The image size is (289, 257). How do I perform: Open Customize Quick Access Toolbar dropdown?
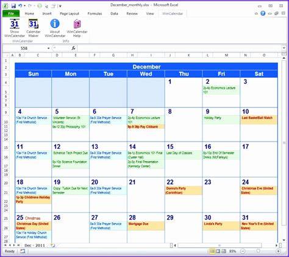pyautogui.click(x=60, y=6)
